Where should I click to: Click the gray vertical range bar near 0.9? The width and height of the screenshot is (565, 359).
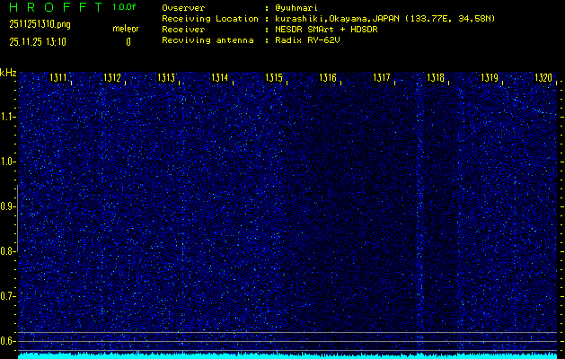[x=17, y=218]
